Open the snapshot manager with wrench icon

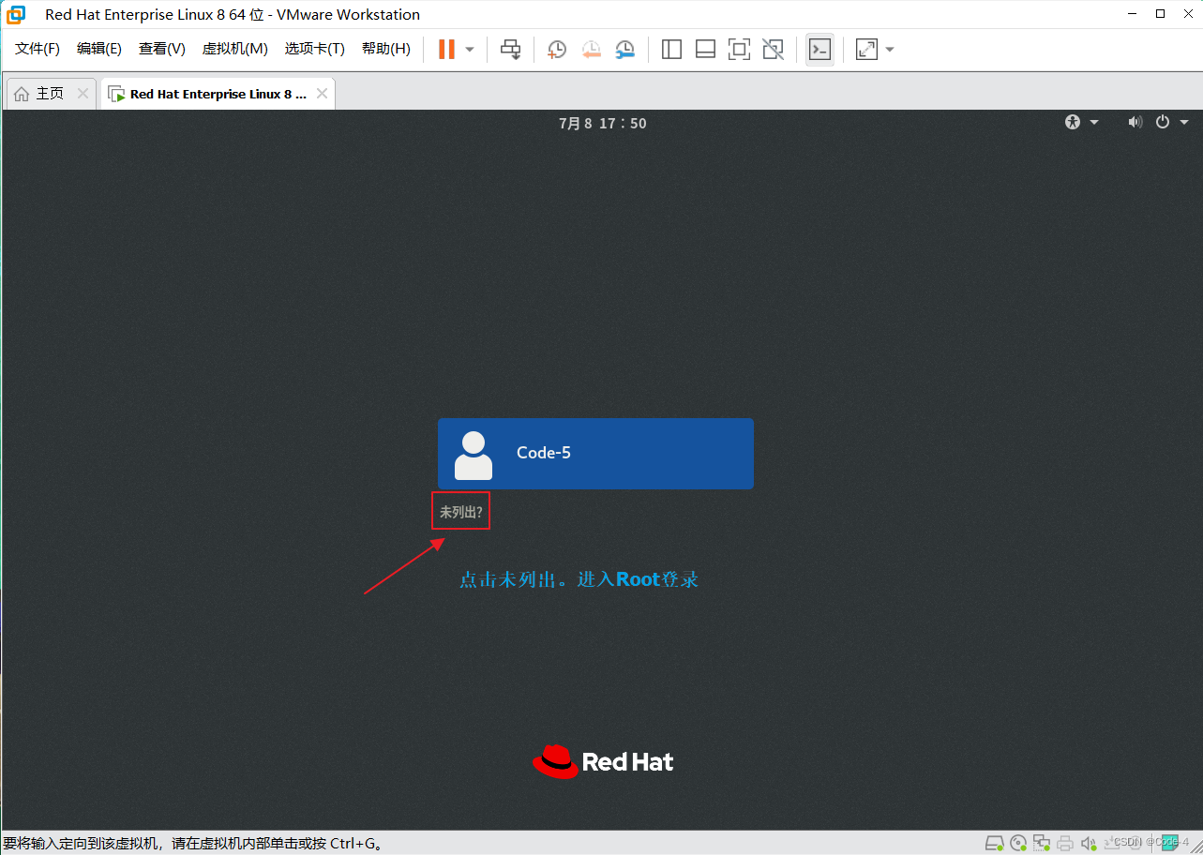tap(625, 49)
